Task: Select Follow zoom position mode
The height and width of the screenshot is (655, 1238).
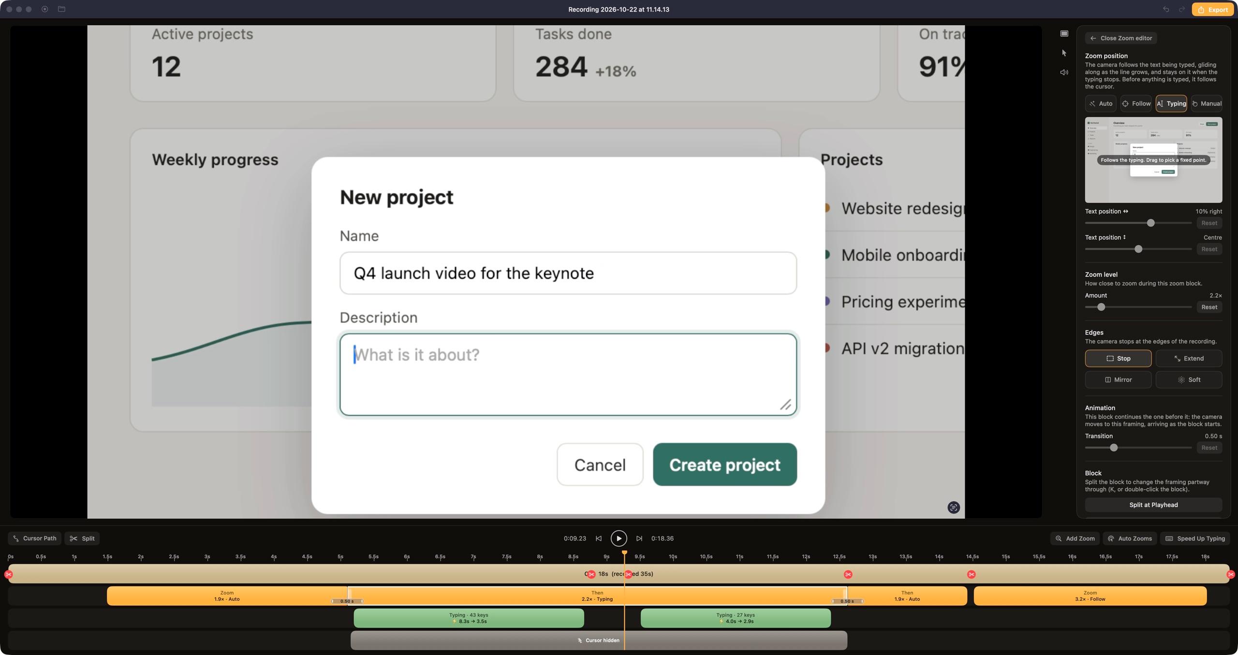Action: click(1136, 103)
